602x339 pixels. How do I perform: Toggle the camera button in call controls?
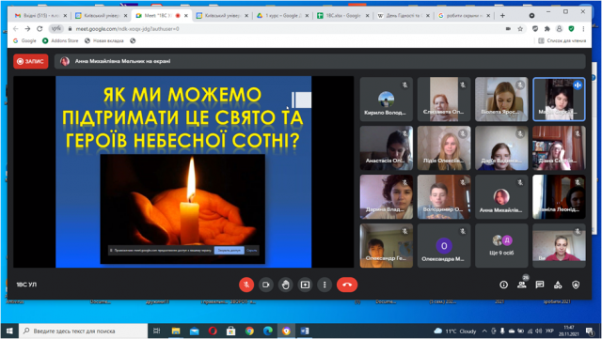tap(265, 285)
